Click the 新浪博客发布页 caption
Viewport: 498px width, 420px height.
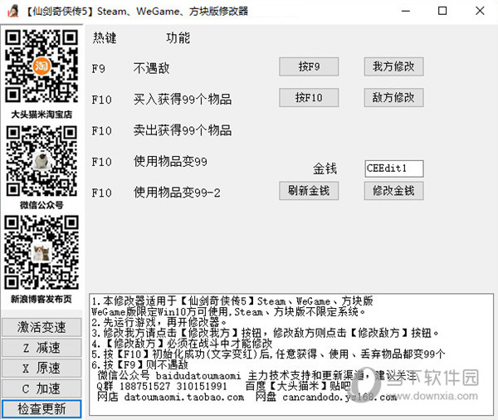[41, 299]
